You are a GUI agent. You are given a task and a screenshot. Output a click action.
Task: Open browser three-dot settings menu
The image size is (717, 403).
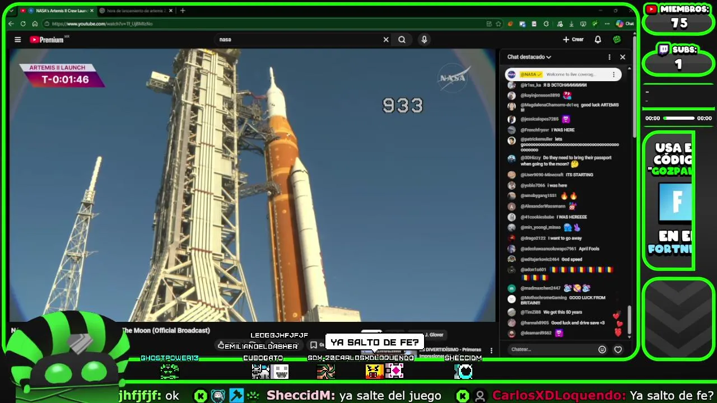(607, 24)
